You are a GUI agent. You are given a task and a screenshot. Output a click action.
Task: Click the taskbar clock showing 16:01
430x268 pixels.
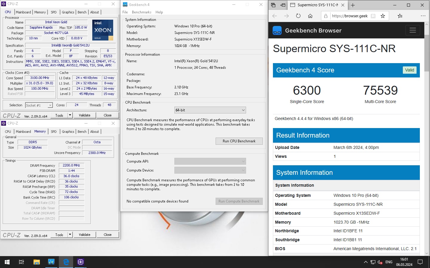404,262
